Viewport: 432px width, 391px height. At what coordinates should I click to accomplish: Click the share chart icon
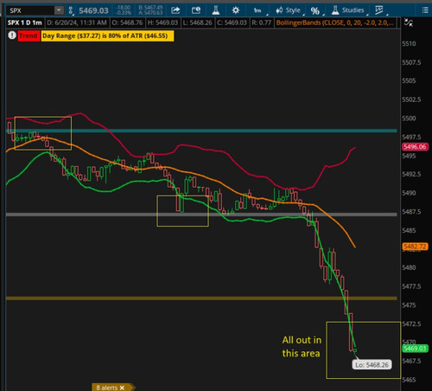(x=175, y=10)
